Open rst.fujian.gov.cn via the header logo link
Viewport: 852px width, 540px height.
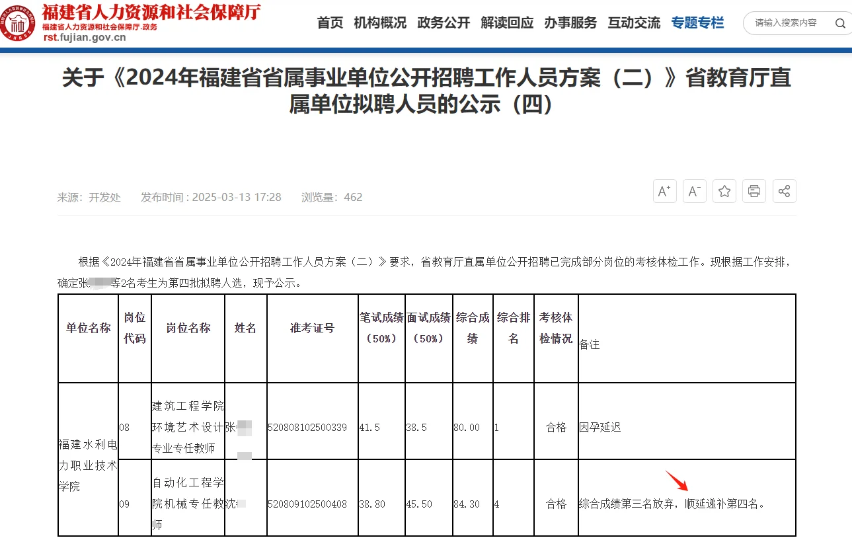coord(83,37)
